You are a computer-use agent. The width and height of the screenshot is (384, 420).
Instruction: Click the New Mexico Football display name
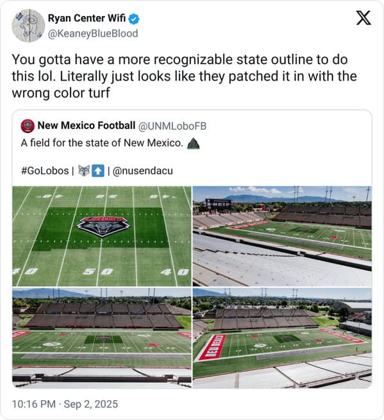coord(87,125)
